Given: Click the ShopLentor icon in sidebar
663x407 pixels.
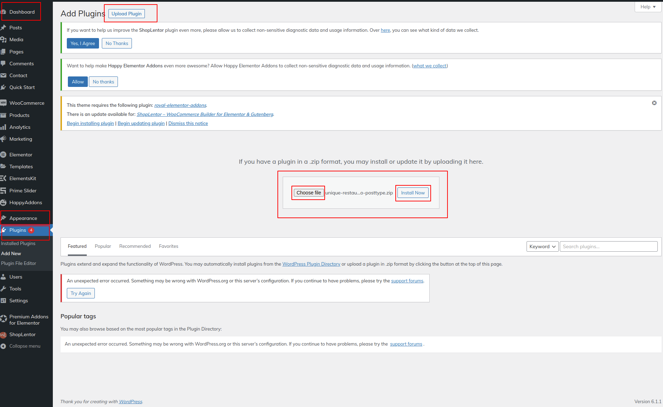Looking at the screenshot, I should pyautogui.click(x=3, y=335).
